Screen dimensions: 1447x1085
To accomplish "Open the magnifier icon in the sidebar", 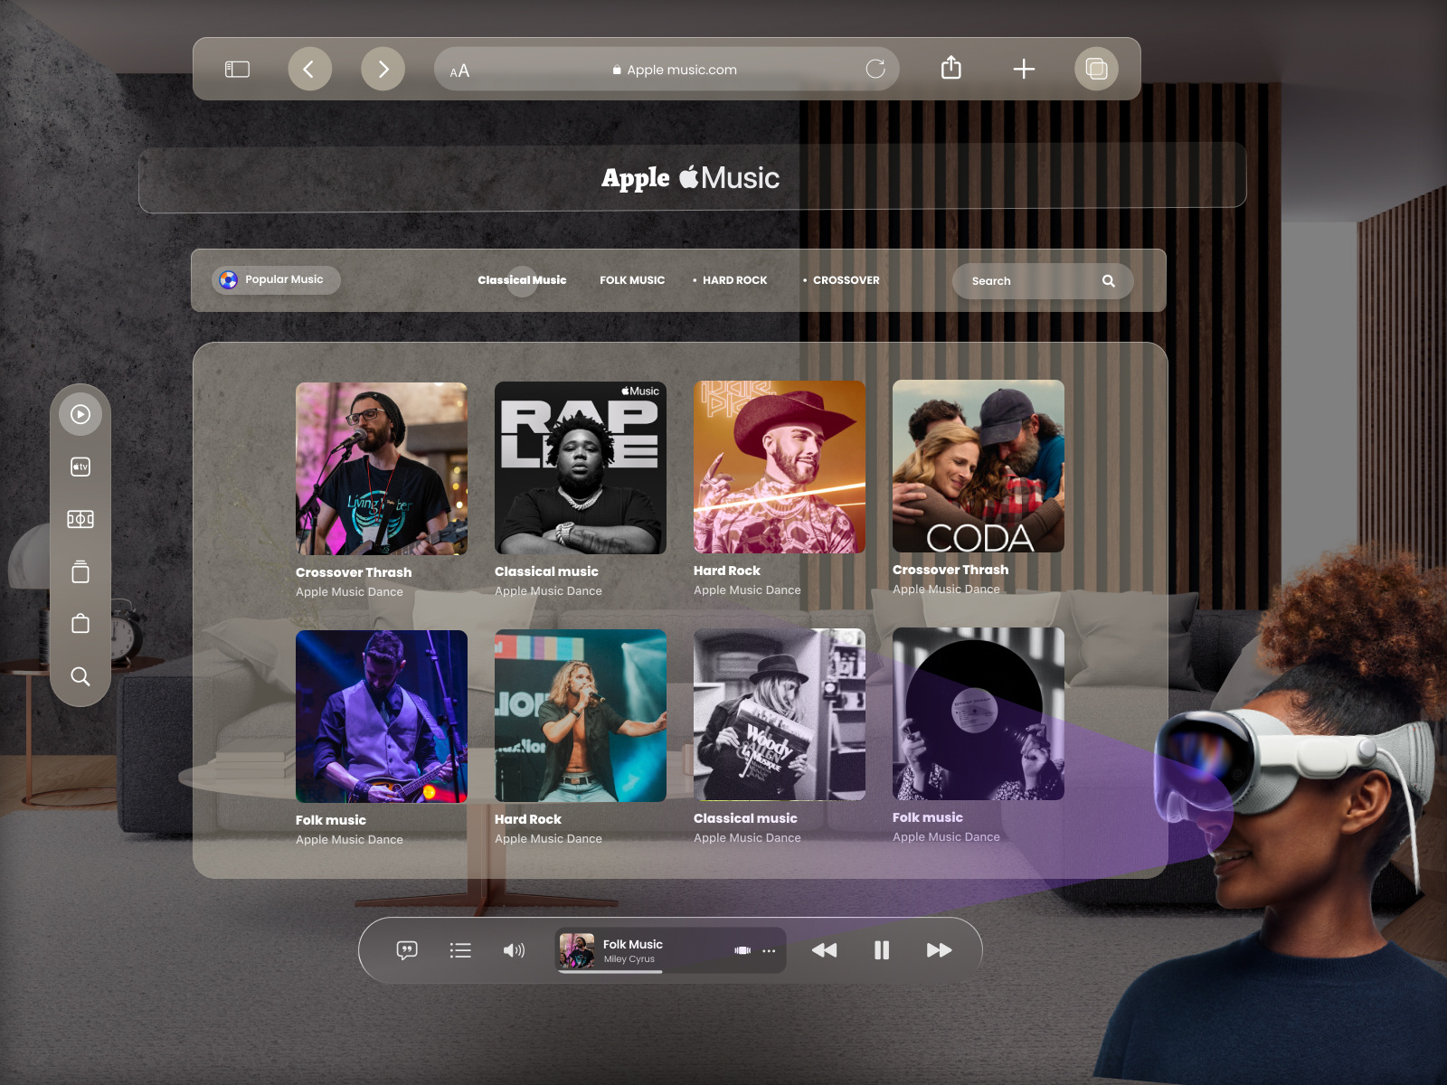I will click(80, 676).
